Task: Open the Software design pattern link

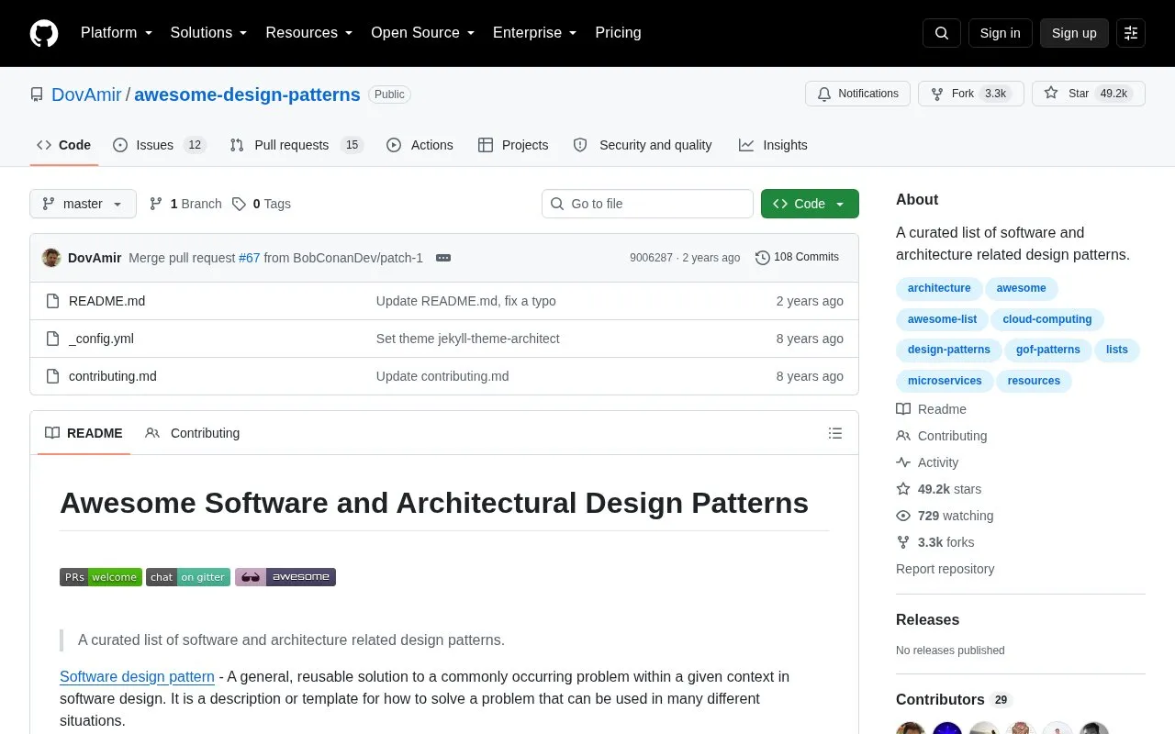Action: [137, 677]
